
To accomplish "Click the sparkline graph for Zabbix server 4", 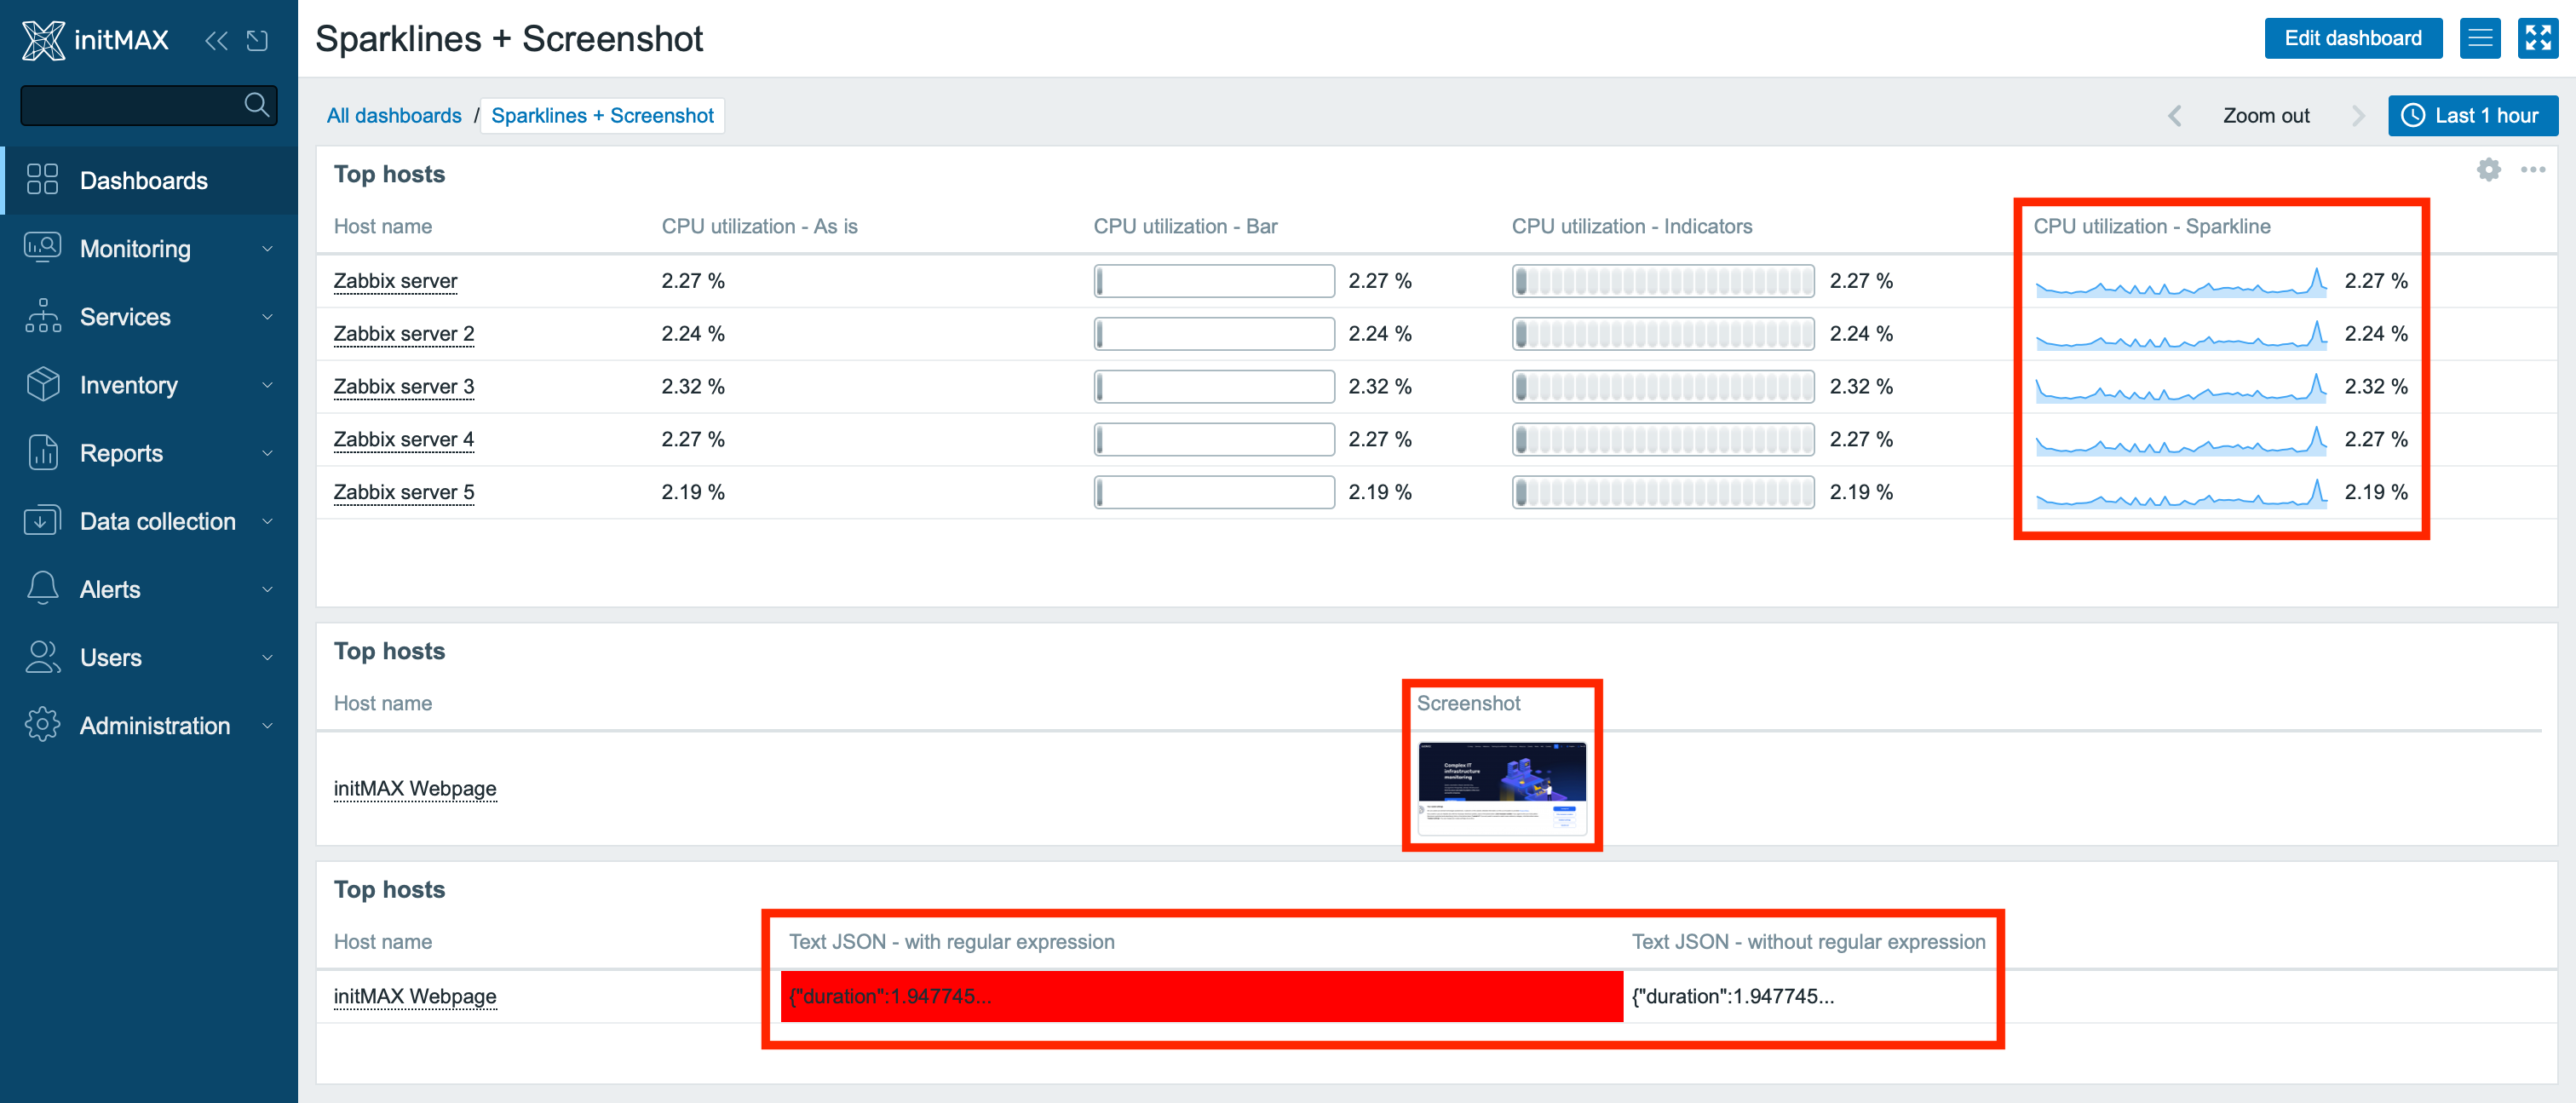I will click(x=2182, y=440).
